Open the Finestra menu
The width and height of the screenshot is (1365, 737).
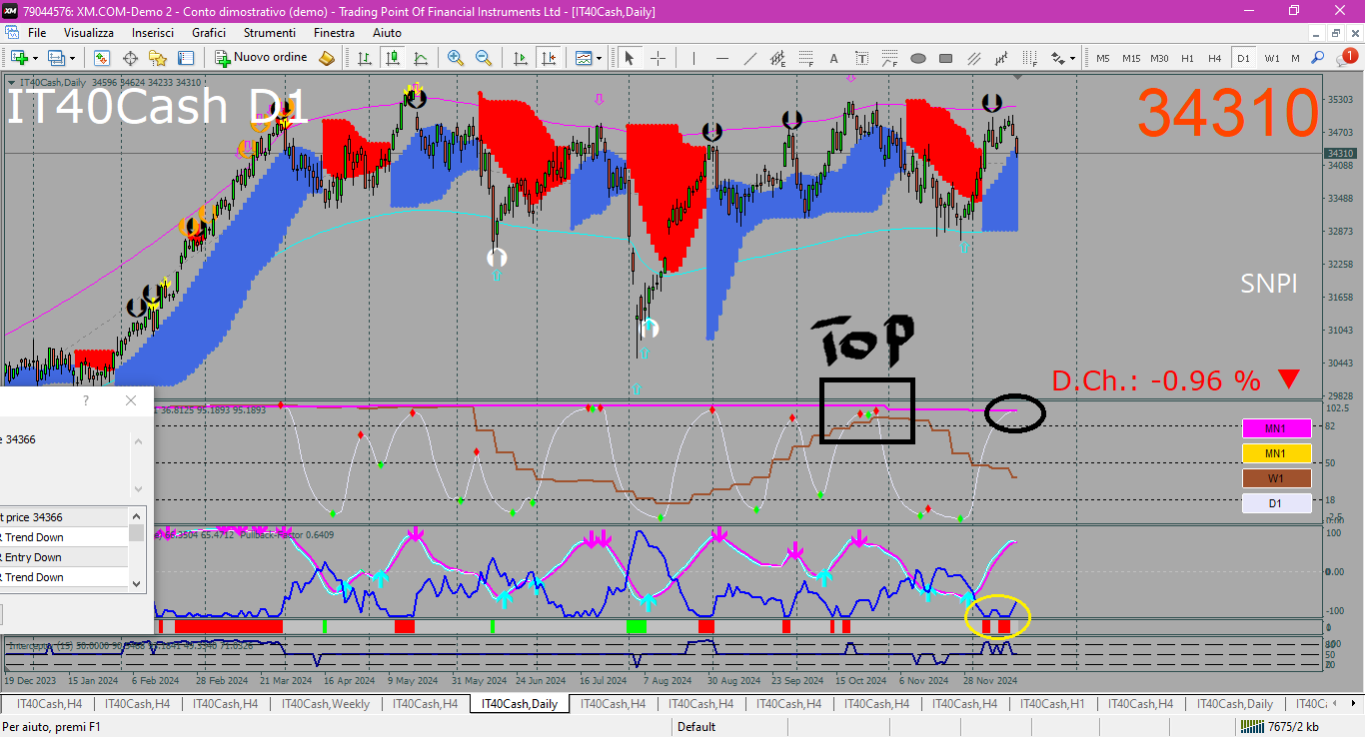click(x=334, y=33)
